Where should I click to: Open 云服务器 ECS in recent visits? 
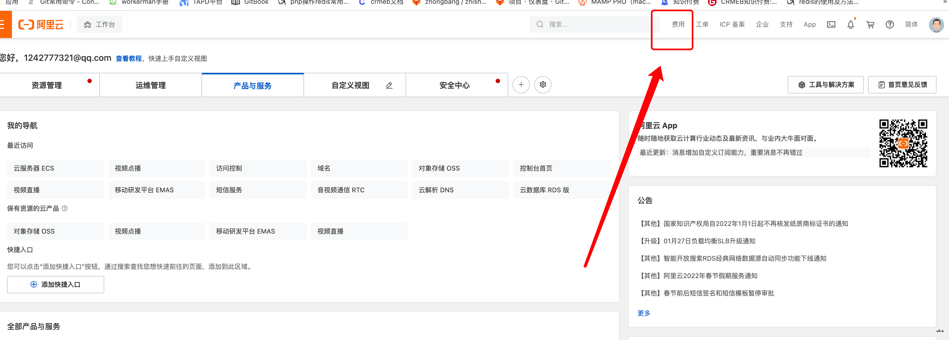(55, 168)
